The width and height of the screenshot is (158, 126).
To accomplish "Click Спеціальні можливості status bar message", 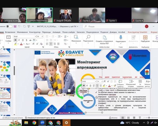I will 40,118.
